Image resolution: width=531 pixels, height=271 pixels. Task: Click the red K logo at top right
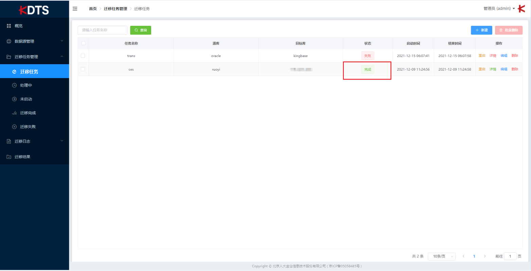coord(521,9)
